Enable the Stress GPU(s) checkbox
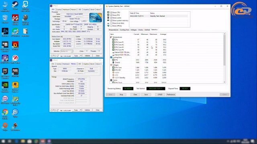257x144 pixels. pyautogui.click(x=111, y=26)
